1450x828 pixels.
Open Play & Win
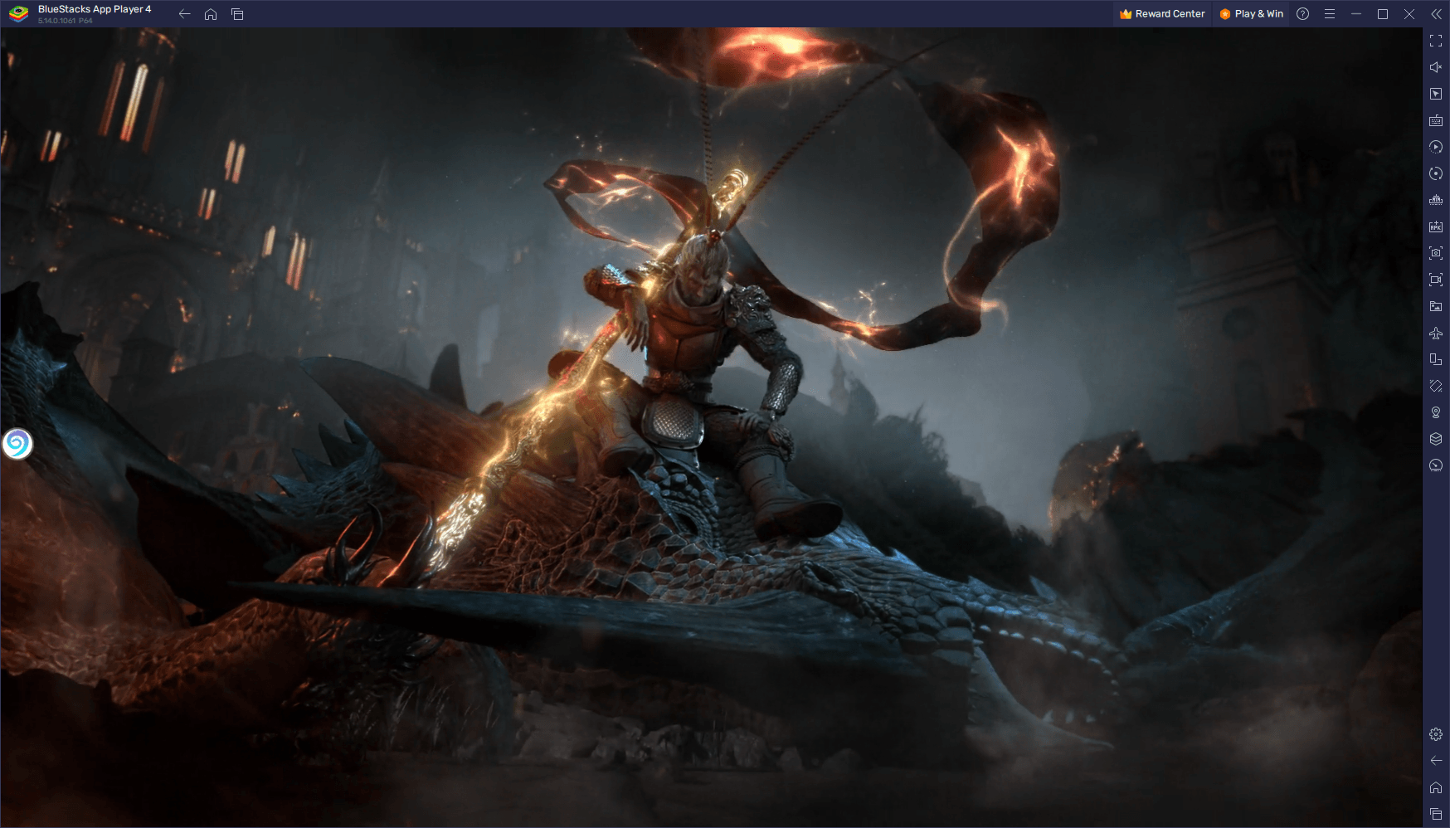[x=1251, y=14]
